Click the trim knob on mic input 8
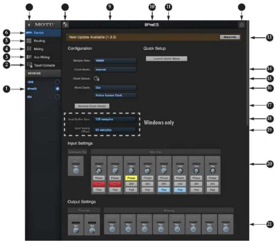 point(213,171)
